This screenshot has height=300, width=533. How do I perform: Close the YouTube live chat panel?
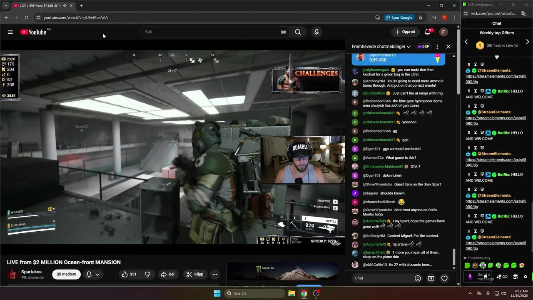click(448, 47)
